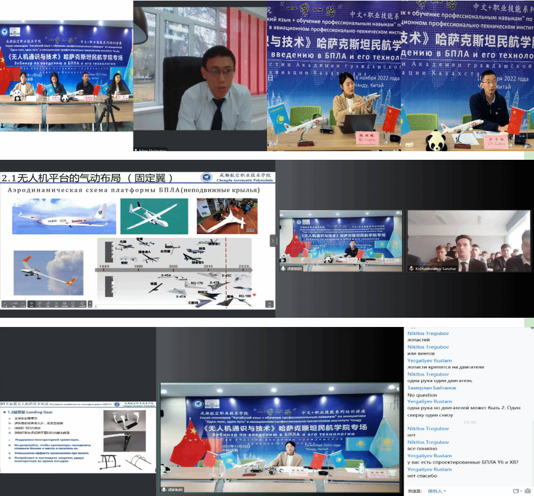
Task: Select the eraser annotation tool
Action: (x=48, y=303)
